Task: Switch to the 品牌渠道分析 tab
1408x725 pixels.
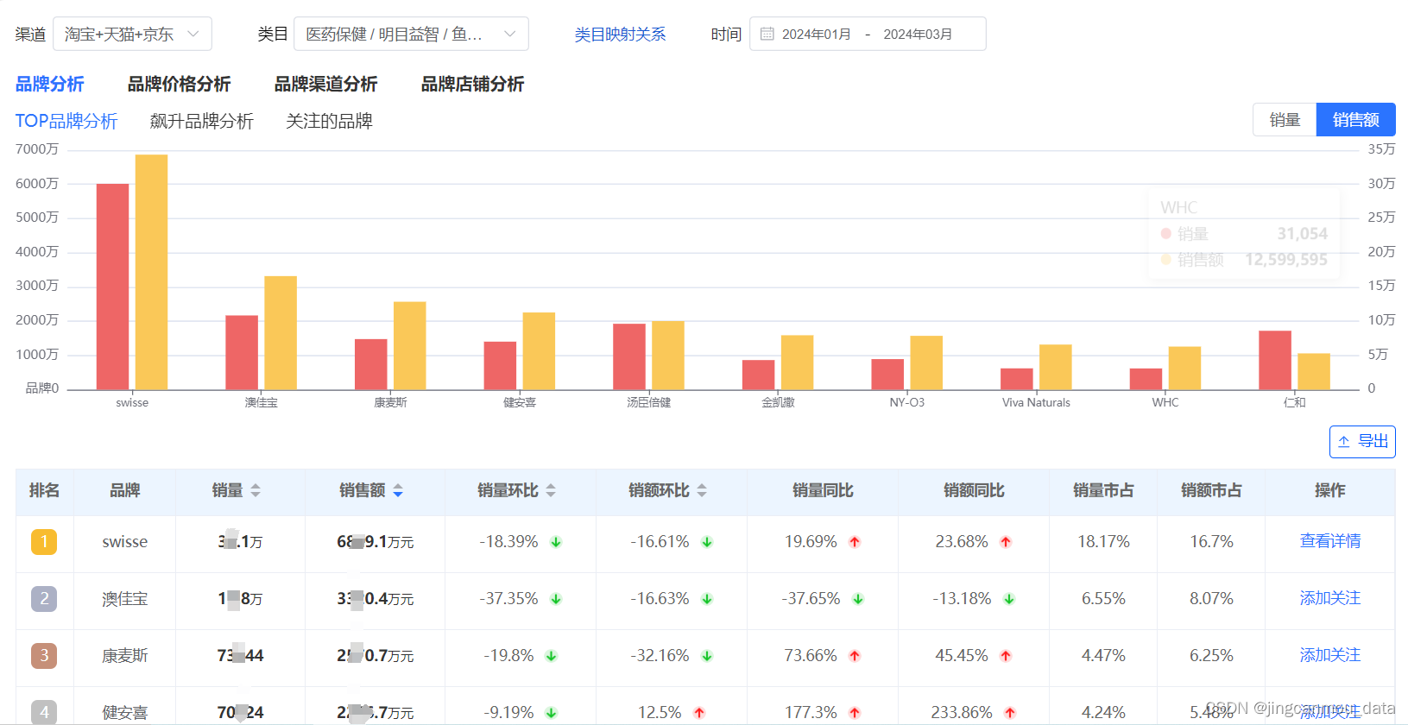Action: [325, 84]
